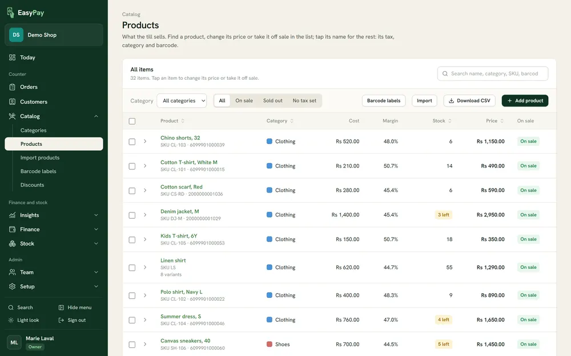Tick the checkbox for Cotton scarf, Red
The width and height of the screenshot is (571, 356).
132,191
